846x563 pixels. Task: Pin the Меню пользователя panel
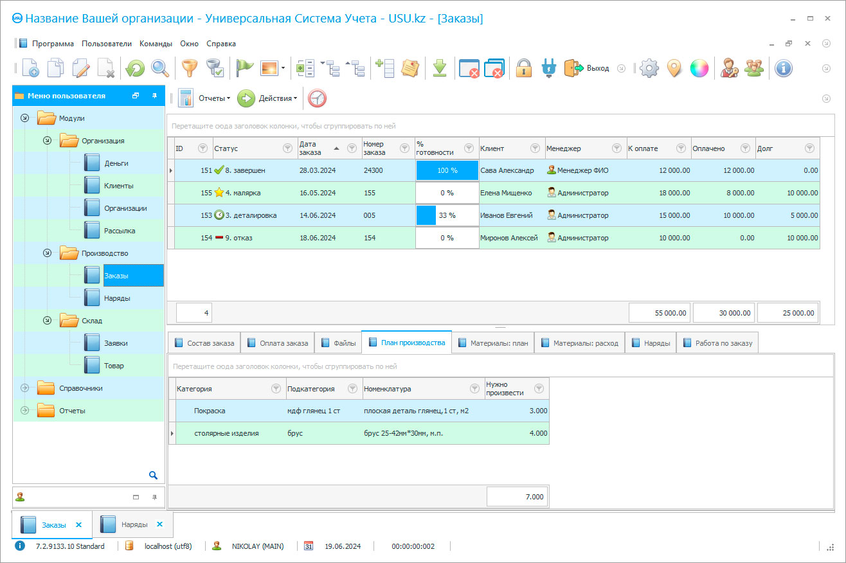click(154, 96)
